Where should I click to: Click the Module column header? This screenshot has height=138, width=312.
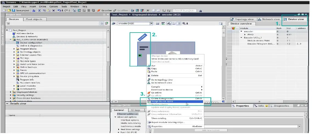(258, 28)
